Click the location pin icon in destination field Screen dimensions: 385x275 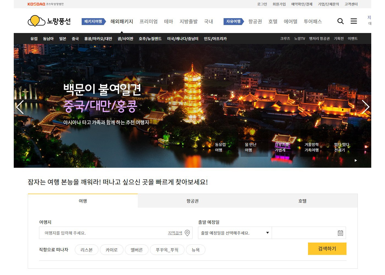pyautogui.click(x=187, y=233)
